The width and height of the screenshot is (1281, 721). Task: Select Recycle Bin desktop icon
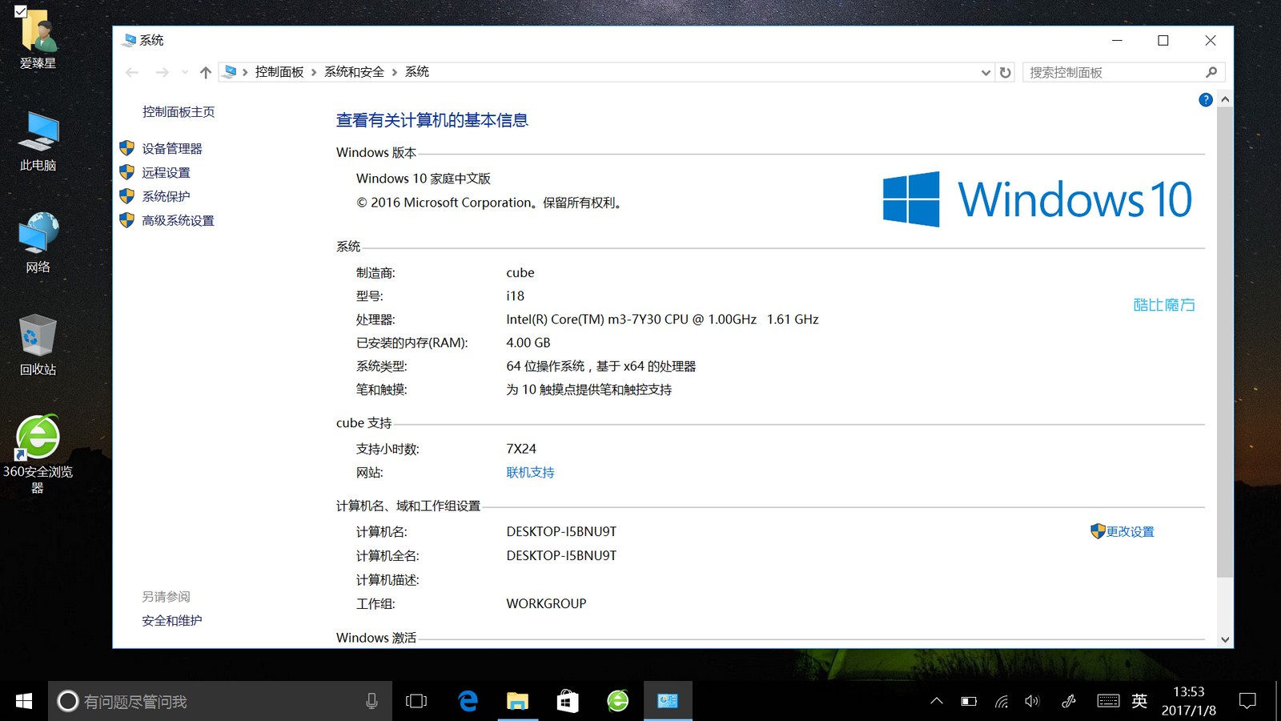[38, 344]
